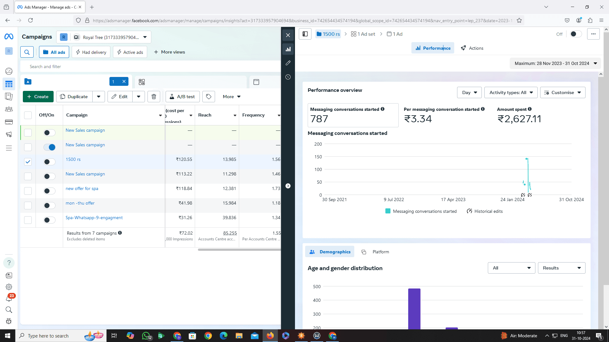The width and height of the screenshot is (609, 342).
Task: Click the sidebar collapse arrow icon
Action: click(288, 186)
